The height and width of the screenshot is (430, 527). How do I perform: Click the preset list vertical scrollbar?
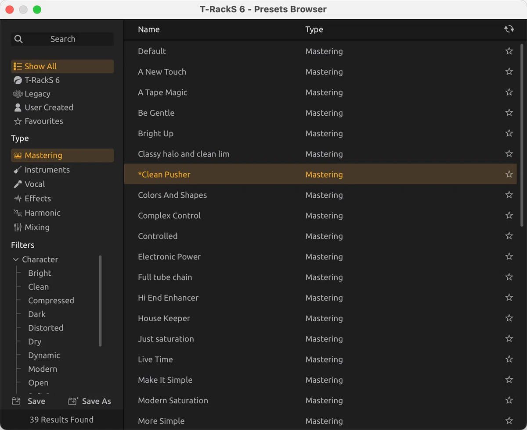pyautogui.click(x=522, y=131)
